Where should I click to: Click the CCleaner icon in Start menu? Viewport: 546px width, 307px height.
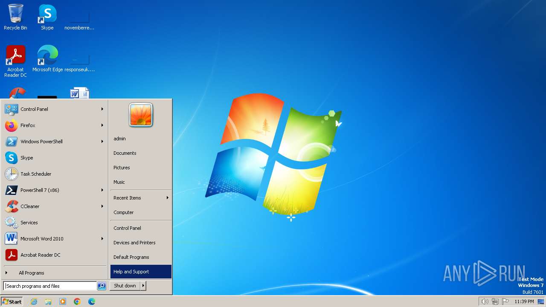(x=11, y=206)
